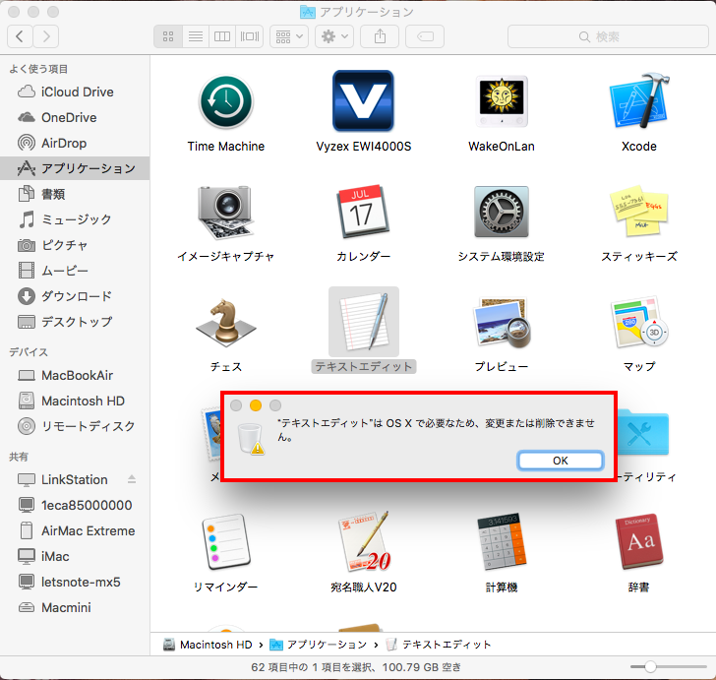Viewport: 716px width, 680px height.
Task: Go back with the left arrow button
Action: tap(20, 36)
